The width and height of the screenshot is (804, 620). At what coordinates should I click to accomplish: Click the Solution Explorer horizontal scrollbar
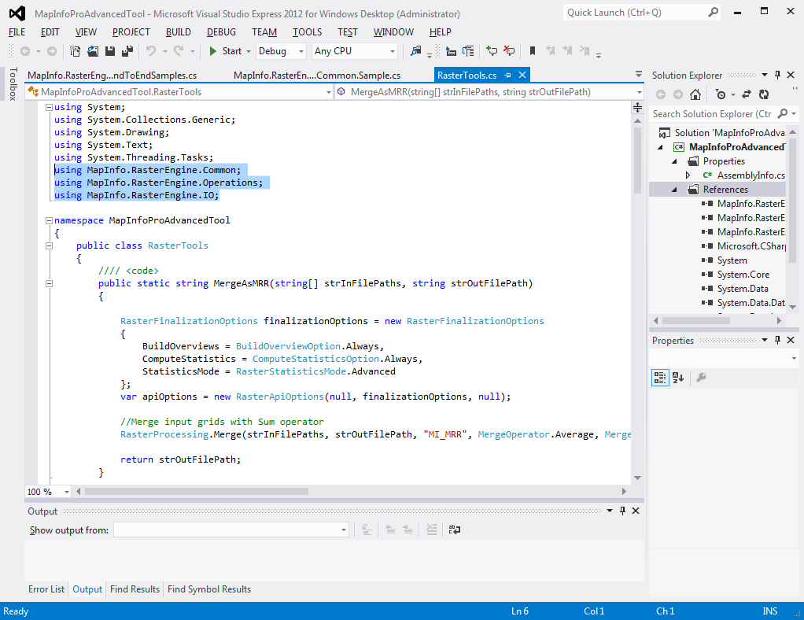point(695,320)
